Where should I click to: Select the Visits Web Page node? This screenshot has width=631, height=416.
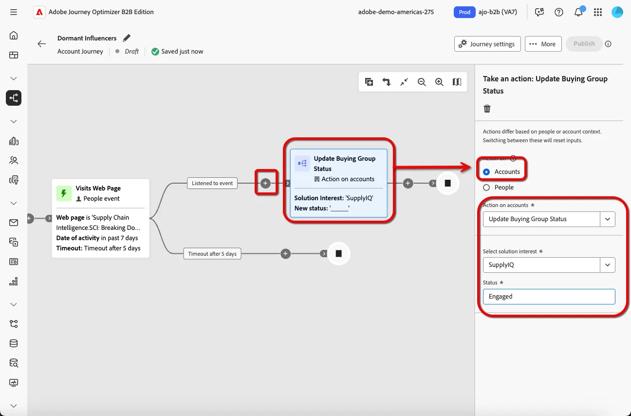click(x=100, y=218)
